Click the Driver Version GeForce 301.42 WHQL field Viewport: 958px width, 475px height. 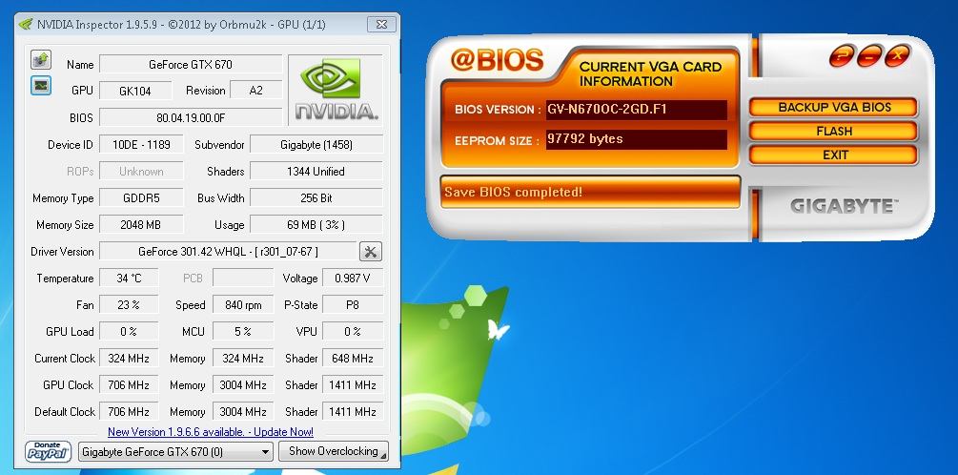[228, 251]
